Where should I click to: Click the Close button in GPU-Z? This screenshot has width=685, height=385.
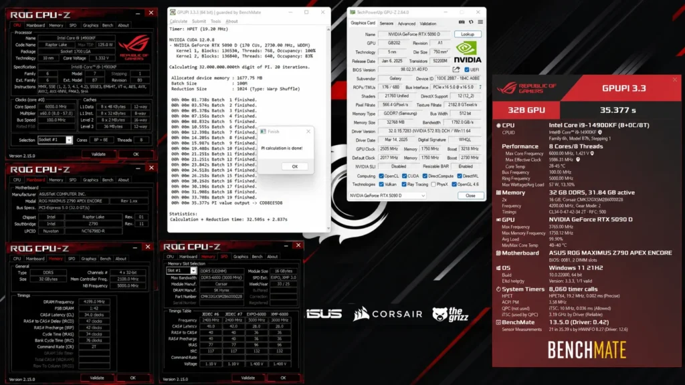(x=470, y=196)
